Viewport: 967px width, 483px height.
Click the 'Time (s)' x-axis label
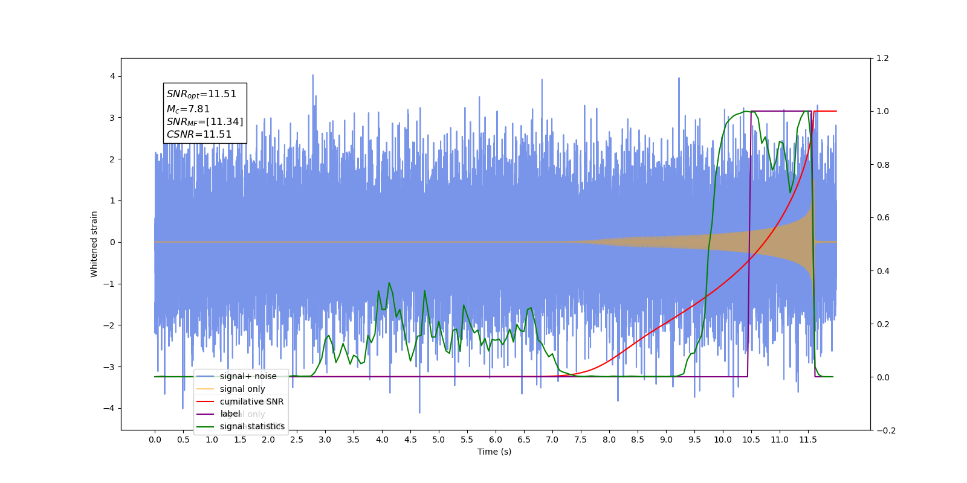494,452
